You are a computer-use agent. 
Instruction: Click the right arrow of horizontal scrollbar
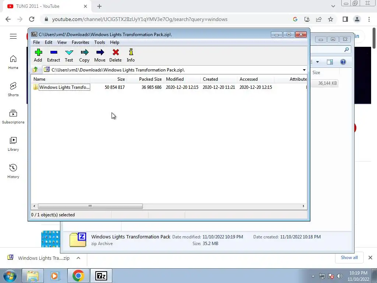point(303,206)
